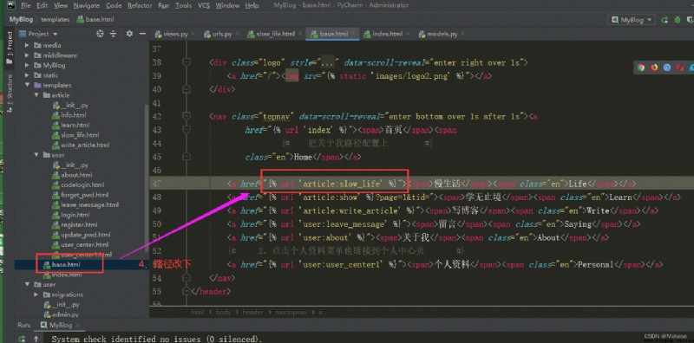The image size is (694, 343).
Task: Expand the media folder
Action: click(28, 45)
